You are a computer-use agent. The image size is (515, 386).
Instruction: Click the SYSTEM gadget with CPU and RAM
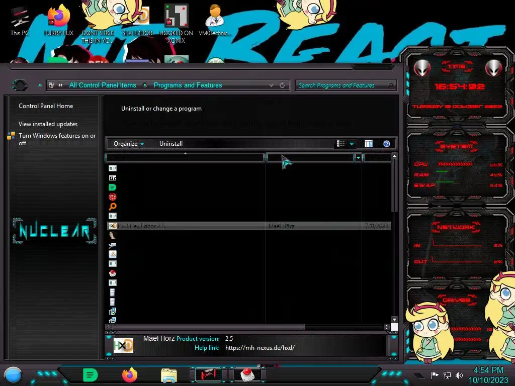tap(458, 166)
